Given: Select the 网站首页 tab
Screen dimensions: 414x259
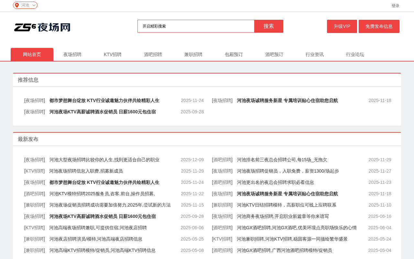Looking at the screenshot, I should click(x=32, y=54).
